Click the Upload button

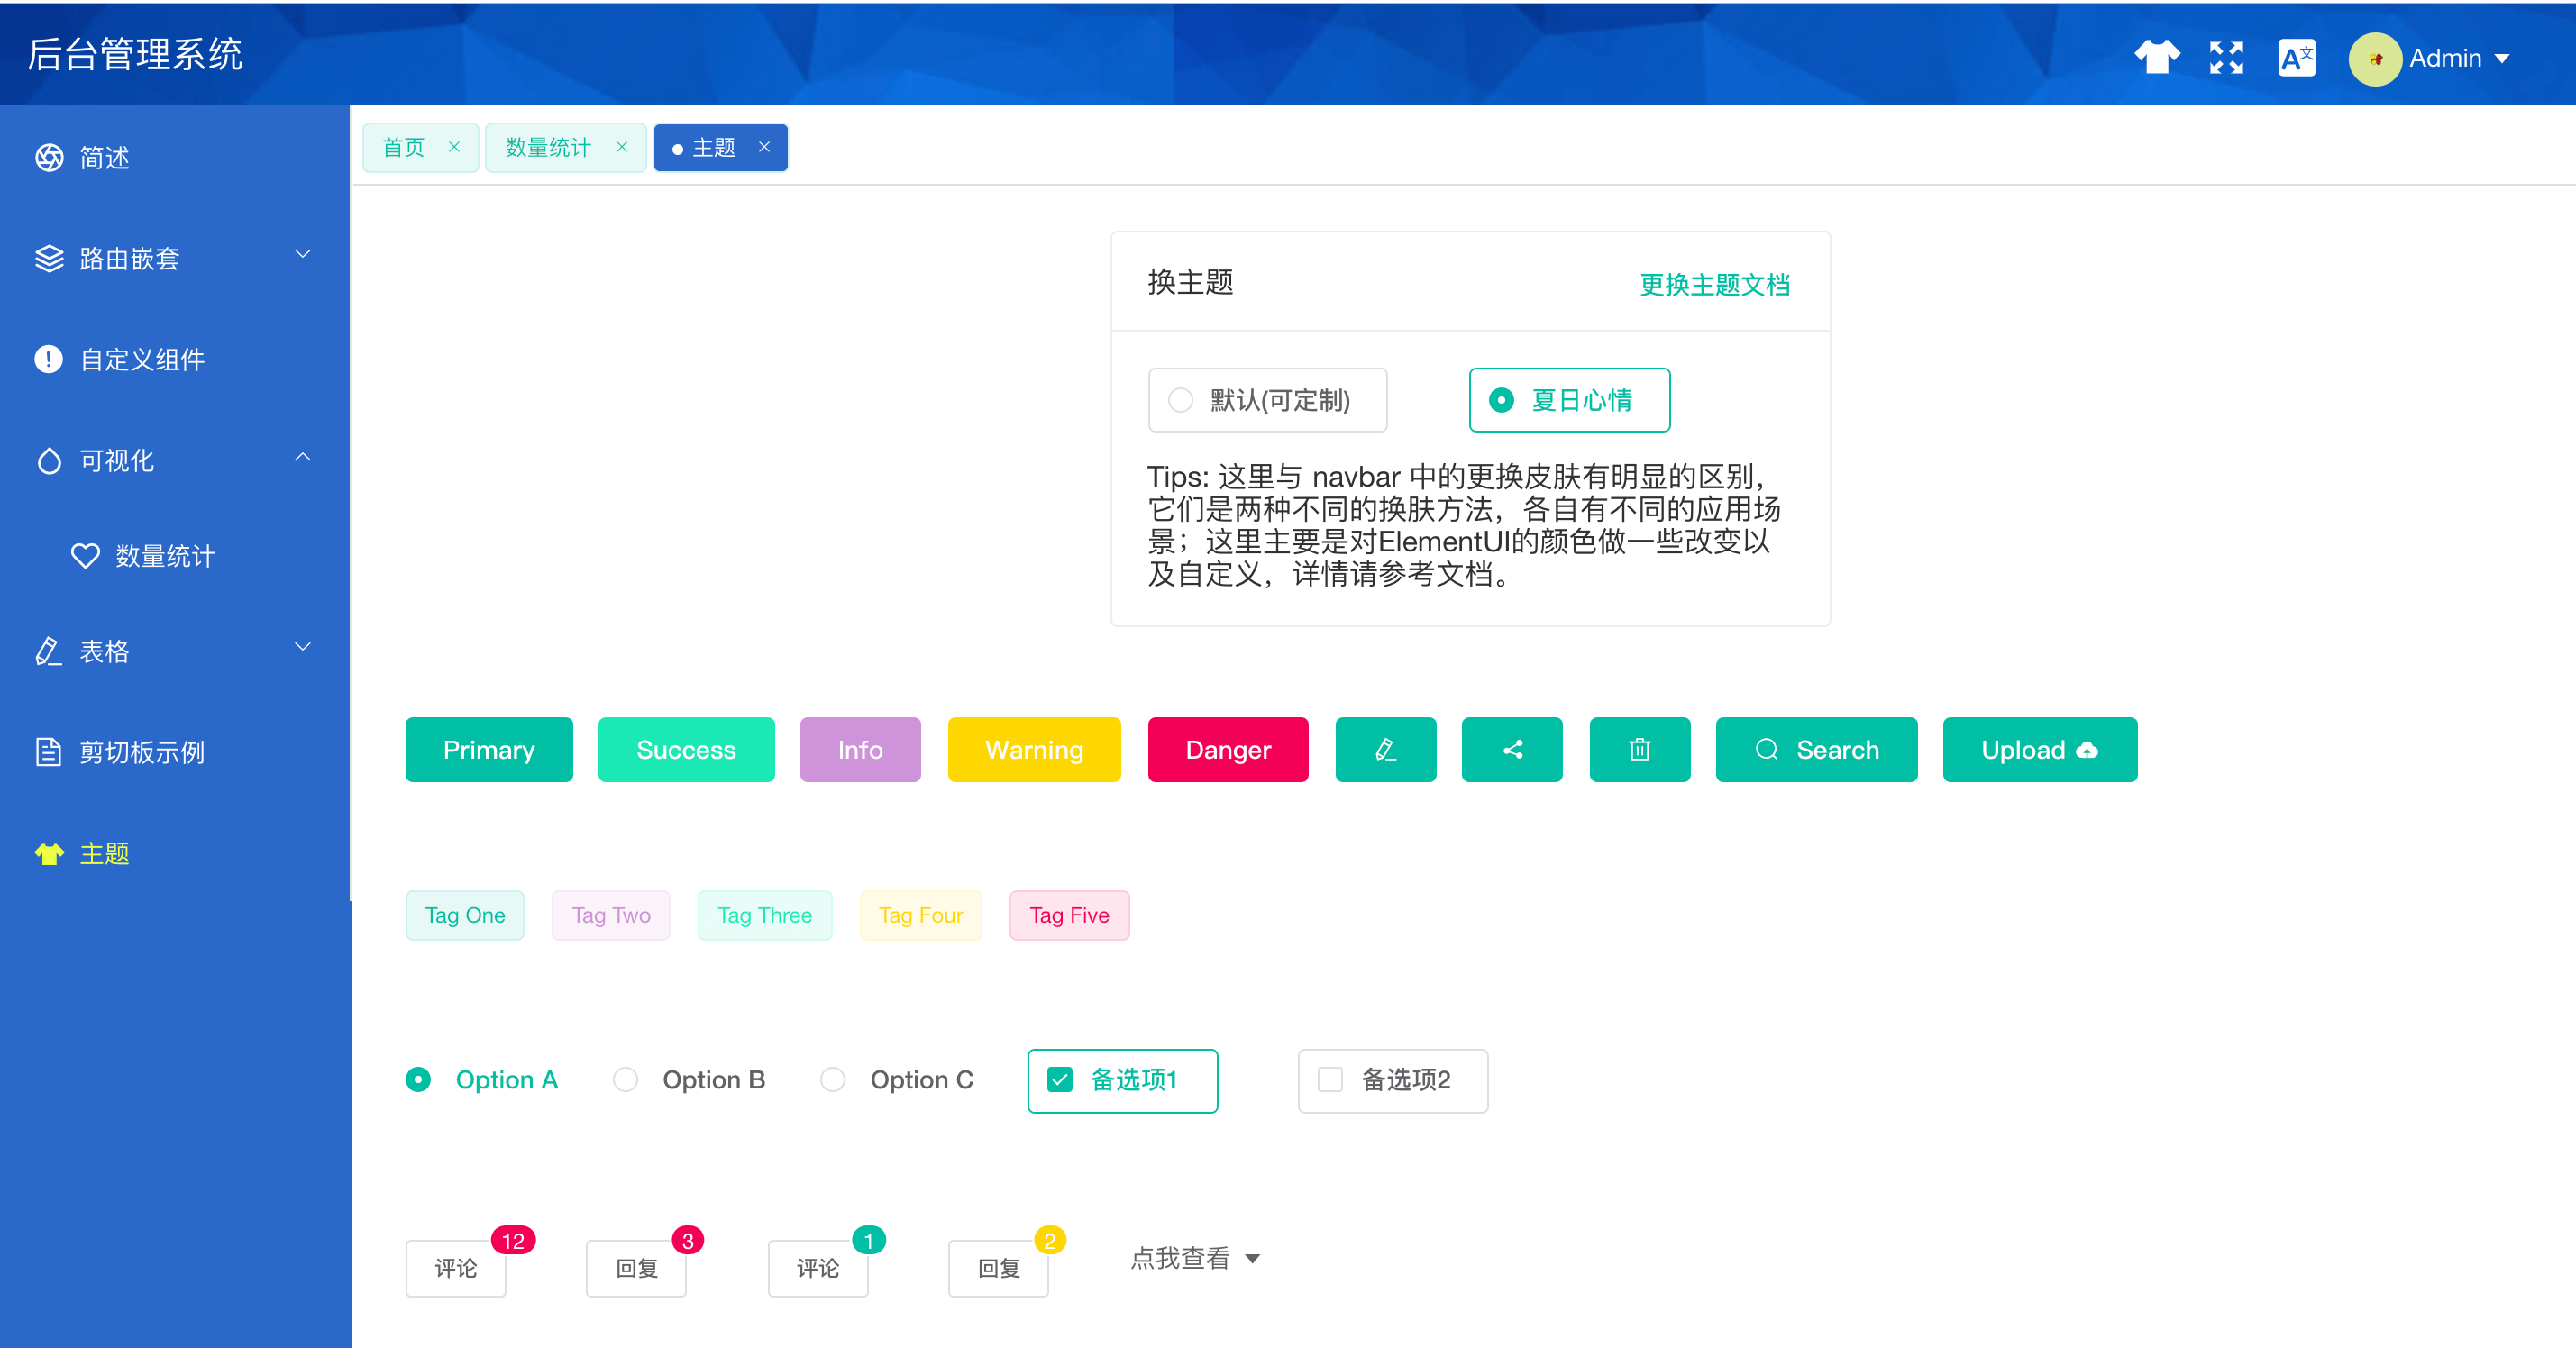(x=2039, y=749)
